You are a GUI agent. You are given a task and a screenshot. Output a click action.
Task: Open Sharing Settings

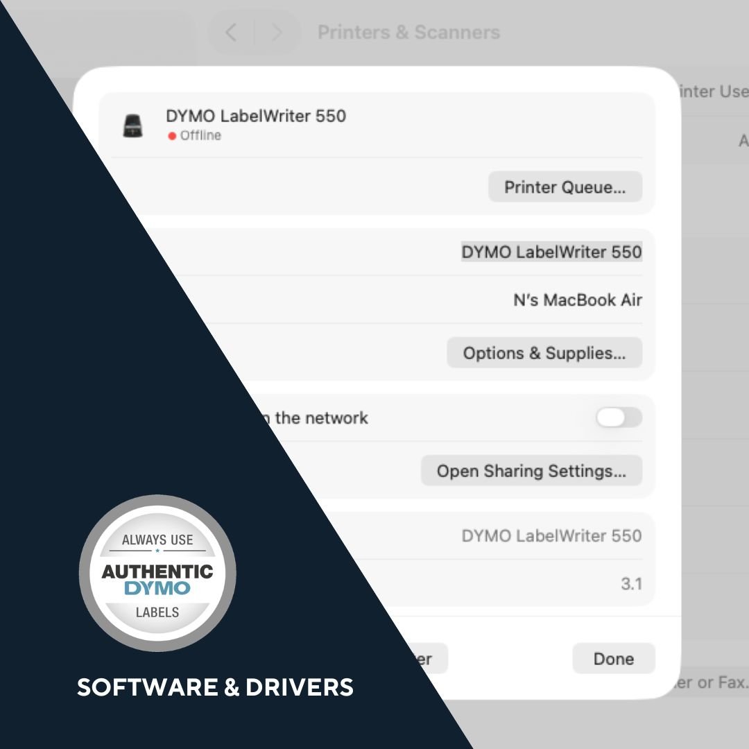[x=531, y=470]
